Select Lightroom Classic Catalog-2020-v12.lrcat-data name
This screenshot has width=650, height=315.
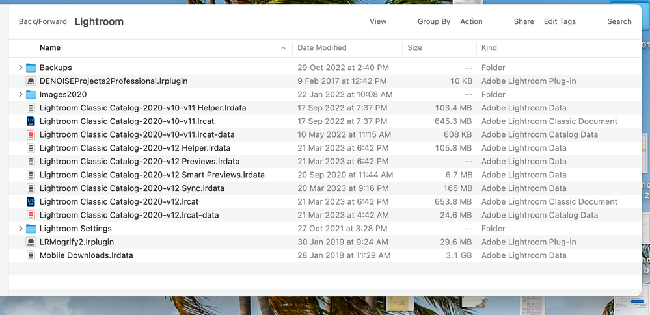pyautogui.click(x=129, y=215)
